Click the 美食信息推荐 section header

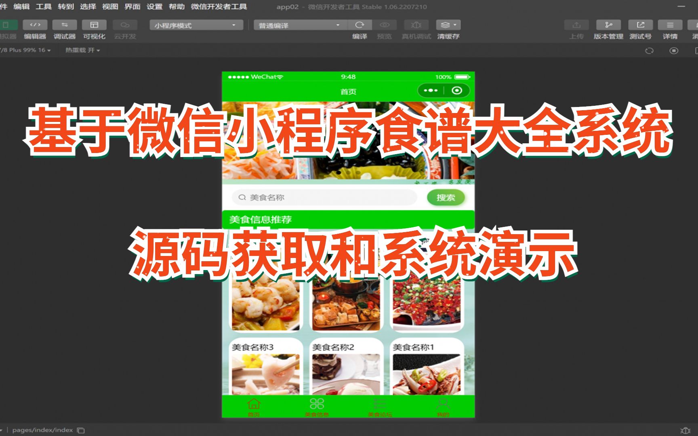tap(348, 219)
